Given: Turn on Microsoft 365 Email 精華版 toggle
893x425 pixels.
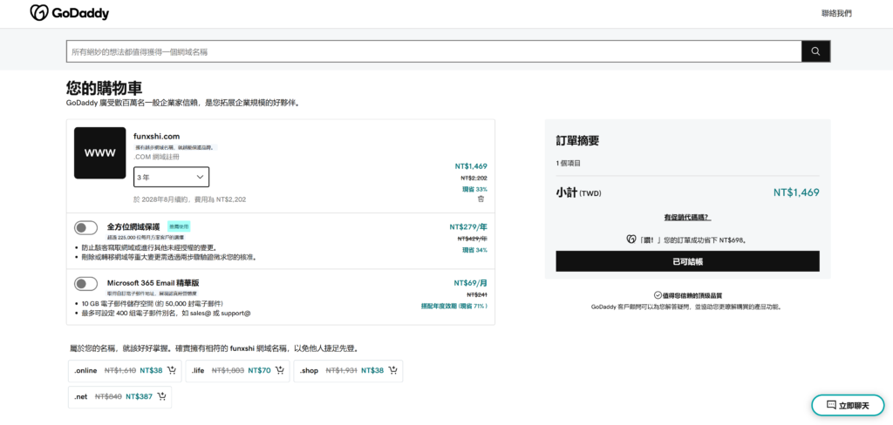Looking at the screenshot, I should point(85,283).
